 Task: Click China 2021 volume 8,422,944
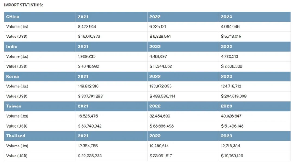(87, 27)
